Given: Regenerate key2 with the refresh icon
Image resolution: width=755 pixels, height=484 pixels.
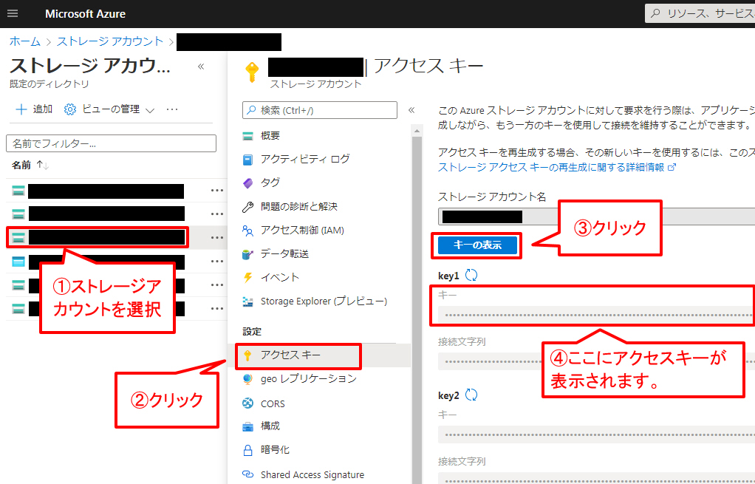Looking at the screenshot, I should pyautogui.click(x=471, y=395).
